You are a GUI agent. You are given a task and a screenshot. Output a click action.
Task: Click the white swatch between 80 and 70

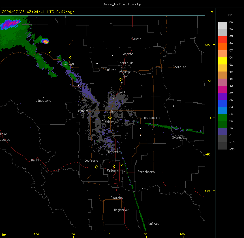pyautogui.click(x=222, y=26)
